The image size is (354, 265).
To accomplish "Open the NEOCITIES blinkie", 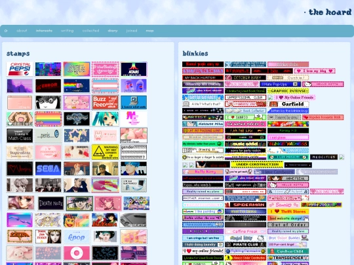I will [324, 157].
